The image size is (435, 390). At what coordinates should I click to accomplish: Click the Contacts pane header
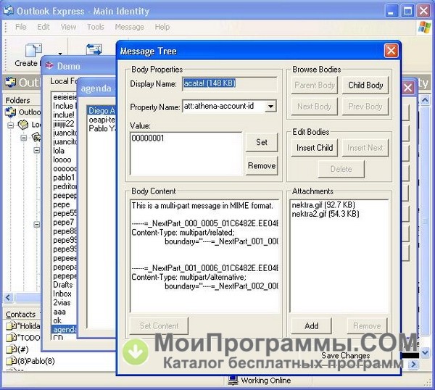[22, 315]
